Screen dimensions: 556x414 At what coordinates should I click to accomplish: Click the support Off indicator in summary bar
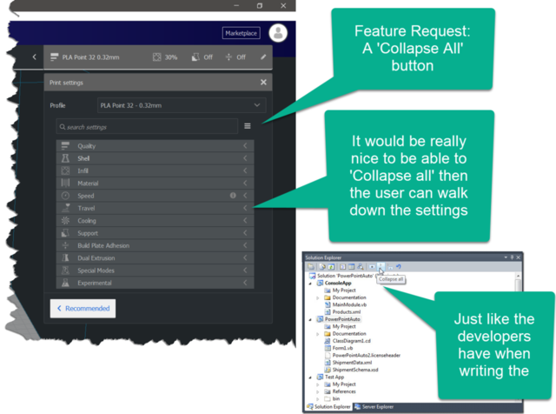[x=202, y=57]
